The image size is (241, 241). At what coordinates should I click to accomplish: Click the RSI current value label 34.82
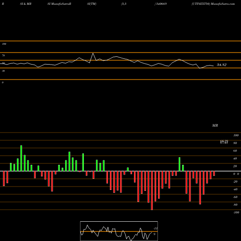pos(222,65)
